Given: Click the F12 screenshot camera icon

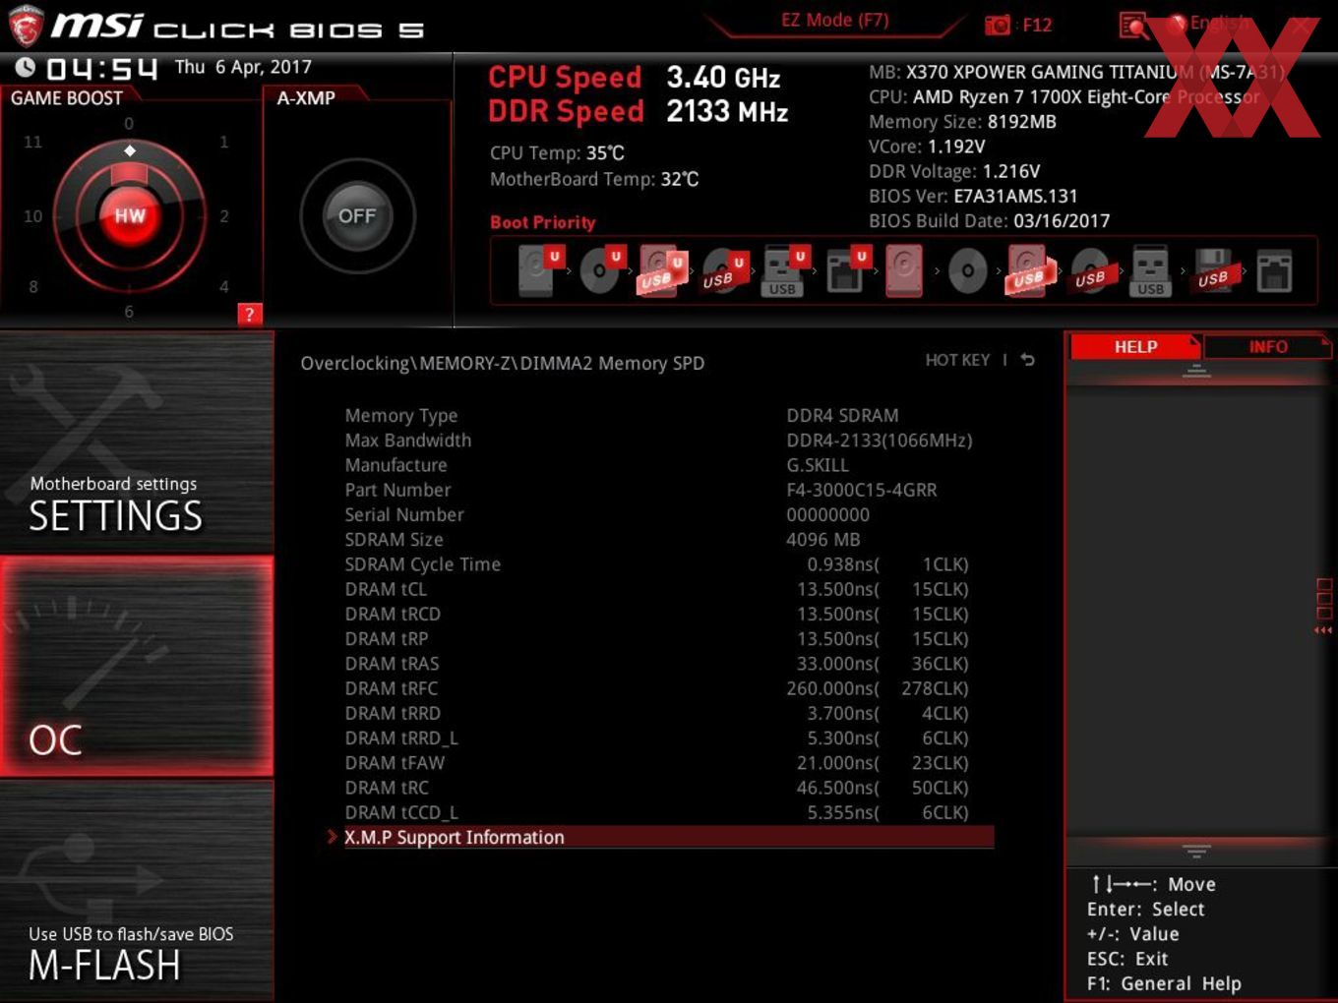Looking at the screenshot, I should coord(998,25).
